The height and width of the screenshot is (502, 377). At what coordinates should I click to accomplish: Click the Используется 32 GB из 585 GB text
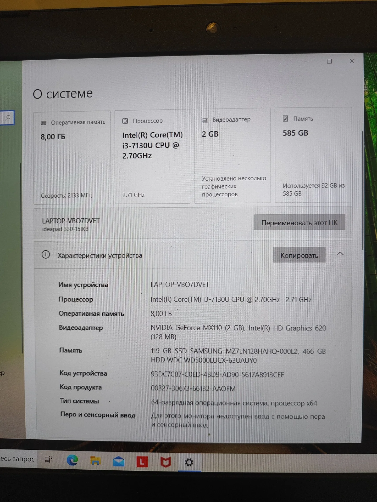[x=314, y=189]
